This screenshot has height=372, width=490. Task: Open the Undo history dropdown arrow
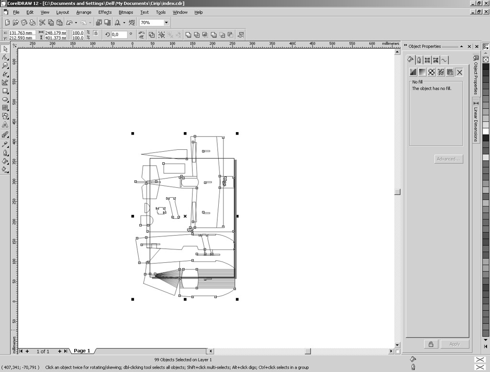pyautogui.click(x=76, y=23)
